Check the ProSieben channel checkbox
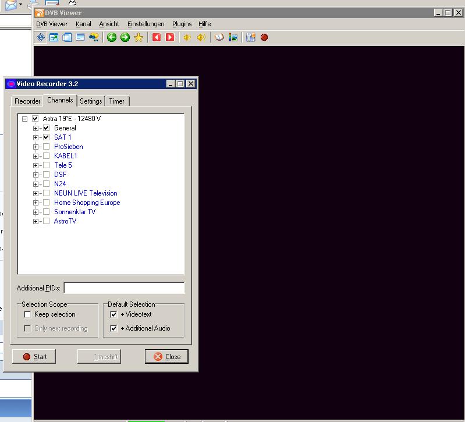Viewport: 465px width, 422px height. coord(46,147)
